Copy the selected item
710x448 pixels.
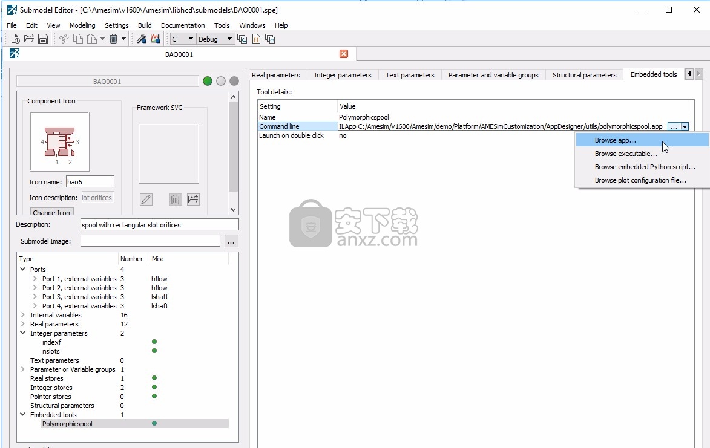tap(78, 39)
